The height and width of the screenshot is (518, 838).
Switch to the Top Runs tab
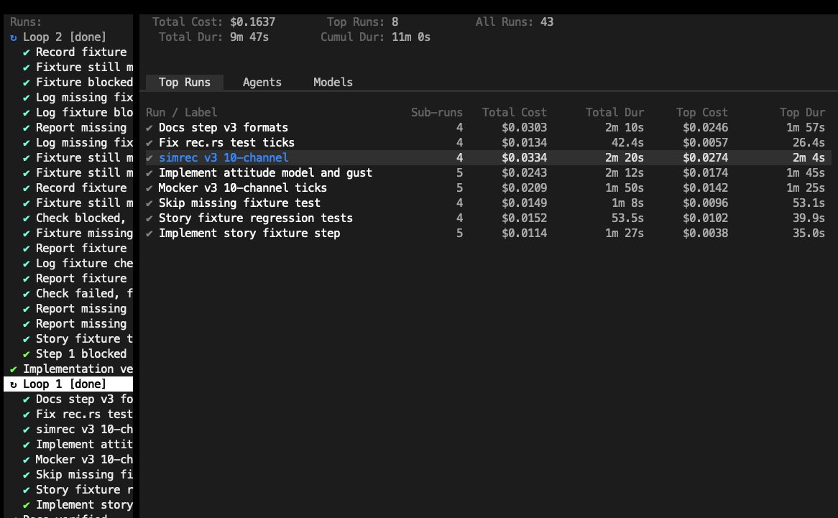point(185,82)
